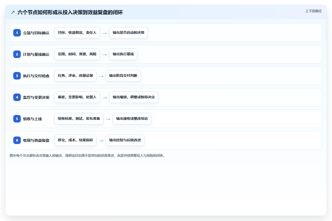Click the 输出接收或整改结论 output chip
This screenshot has width=332, height=221.
132,119
